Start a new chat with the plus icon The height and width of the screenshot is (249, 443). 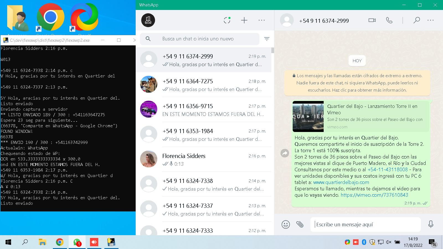pos(244,20)
